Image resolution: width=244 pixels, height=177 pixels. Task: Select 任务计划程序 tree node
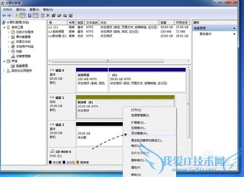click(x=24, y=32)
